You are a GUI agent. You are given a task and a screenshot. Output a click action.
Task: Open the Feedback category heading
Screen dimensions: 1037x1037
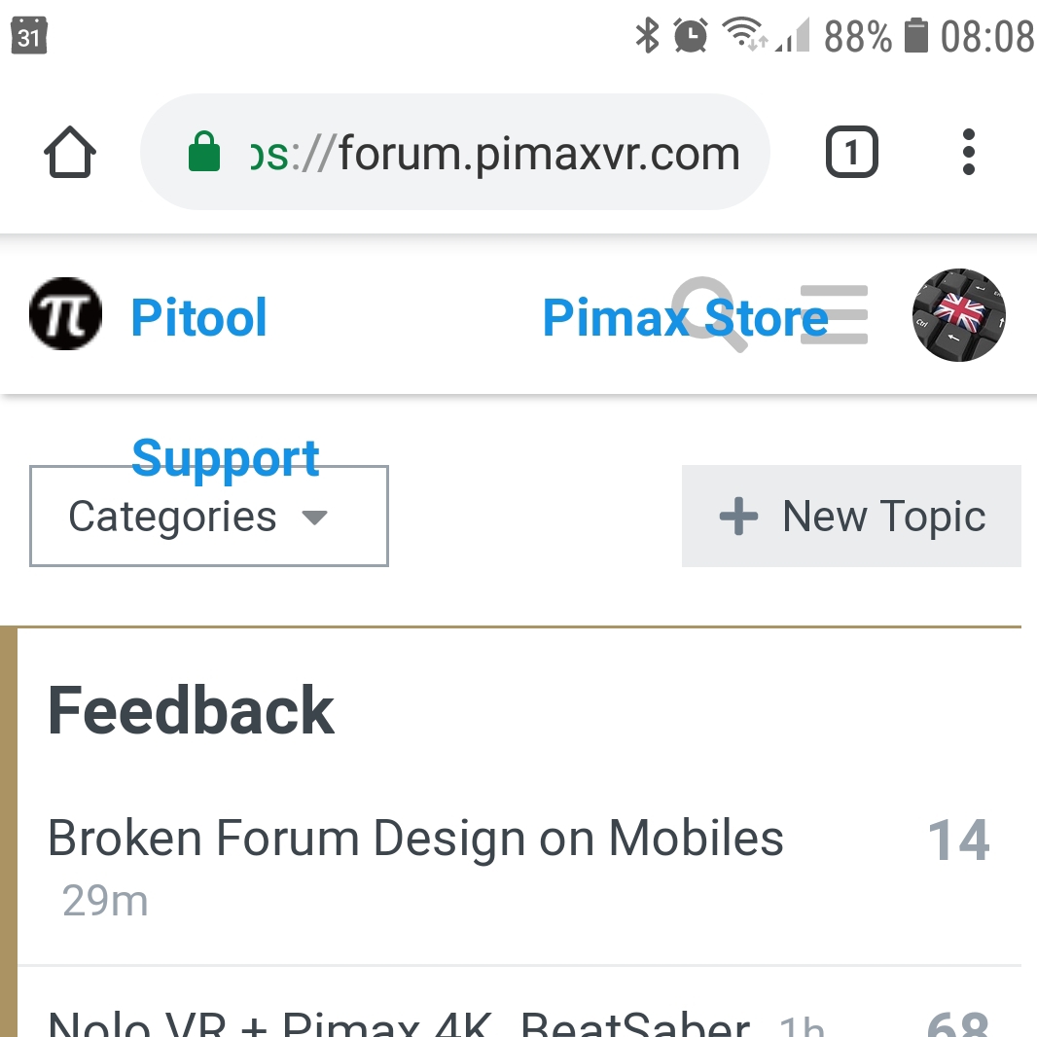(x=191, y=711)
